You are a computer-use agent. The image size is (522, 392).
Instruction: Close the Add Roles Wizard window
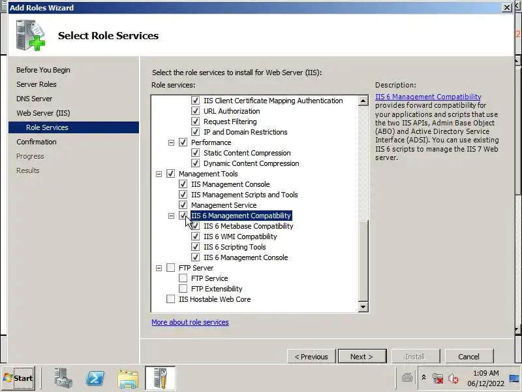pos(507,7)
